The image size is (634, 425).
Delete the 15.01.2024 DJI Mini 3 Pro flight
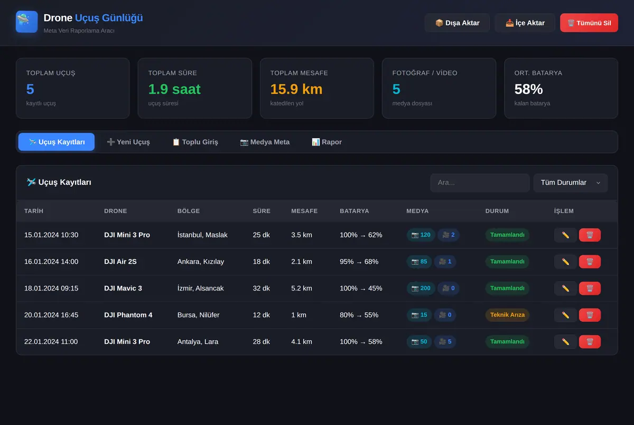click(590, 235)
